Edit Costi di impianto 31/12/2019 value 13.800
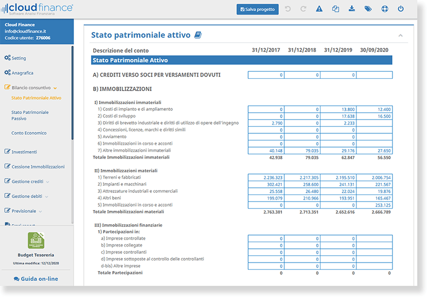This screenshot has height=297, width=428. coord(338,109)
